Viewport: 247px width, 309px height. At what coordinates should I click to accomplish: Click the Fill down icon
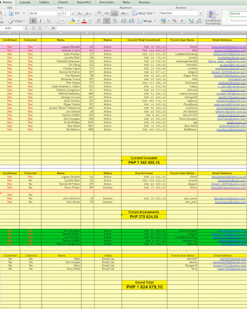pyautogui.click(x=11, y=14)
